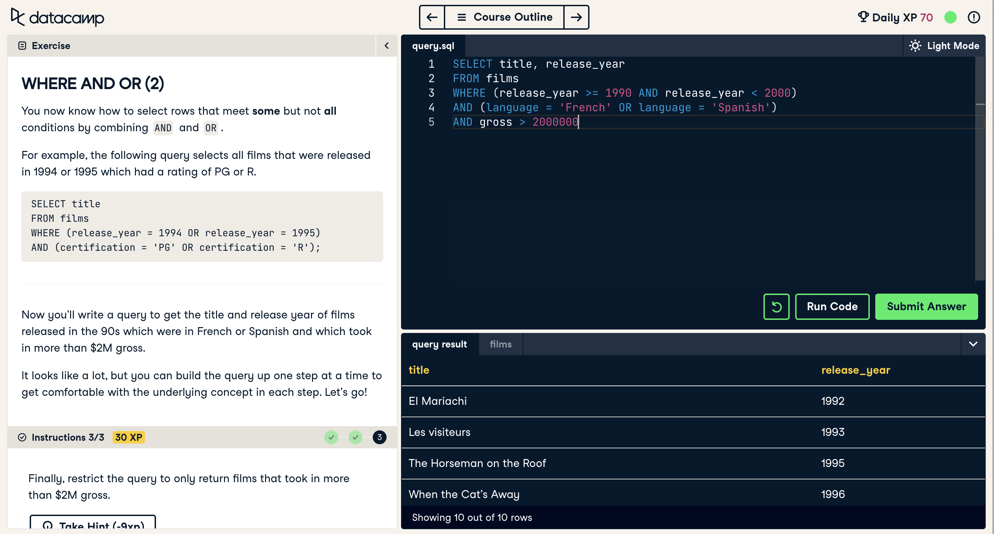Click Run Code
The height and width of the screenshot is (534, 994).
832,307
